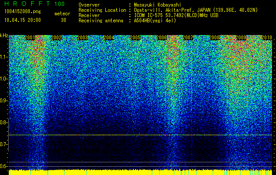Click the 2010 time marker label

point(267,38)
